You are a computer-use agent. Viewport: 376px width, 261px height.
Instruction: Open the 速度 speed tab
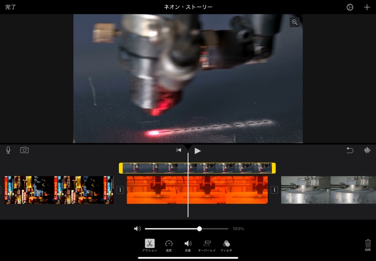[169, 245]
